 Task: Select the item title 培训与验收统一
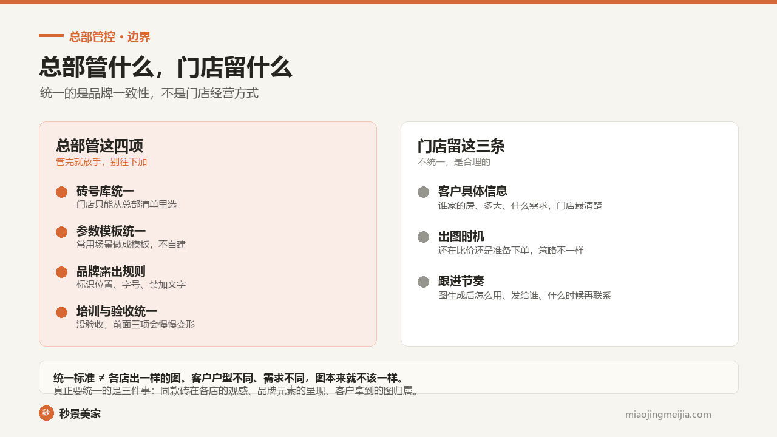coord(117,311)
